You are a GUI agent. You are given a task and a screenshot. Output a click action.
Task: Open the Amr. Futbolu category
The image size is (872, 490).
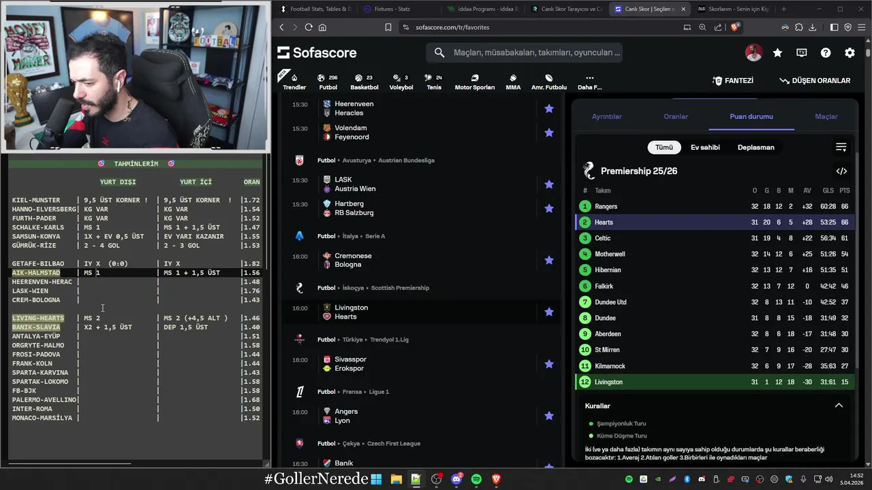tap(549, 81)
